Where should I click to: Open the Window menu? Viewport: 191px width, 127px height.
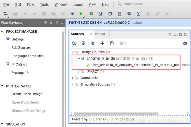tap(61, 4)
